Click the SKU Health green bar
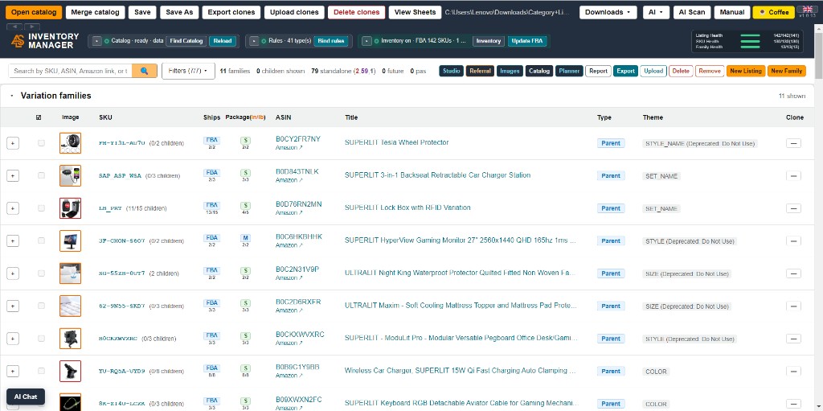This screenshot has width=823, height=411. (x=750, y=41)
